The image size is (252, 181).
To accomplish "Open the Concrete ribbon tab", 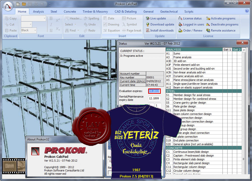I will click(x=70, y=11).
